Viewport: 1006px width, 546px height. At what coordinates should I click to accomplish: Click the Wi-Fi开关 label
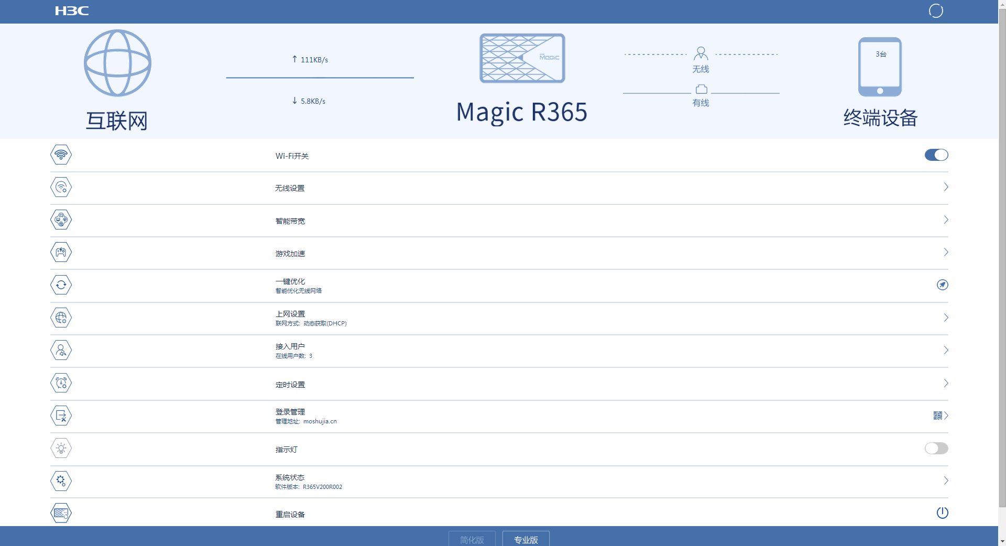point(292,156)
